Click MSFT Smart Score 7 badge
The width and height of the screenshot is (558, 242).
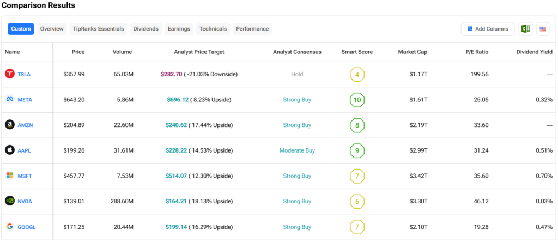357,176
